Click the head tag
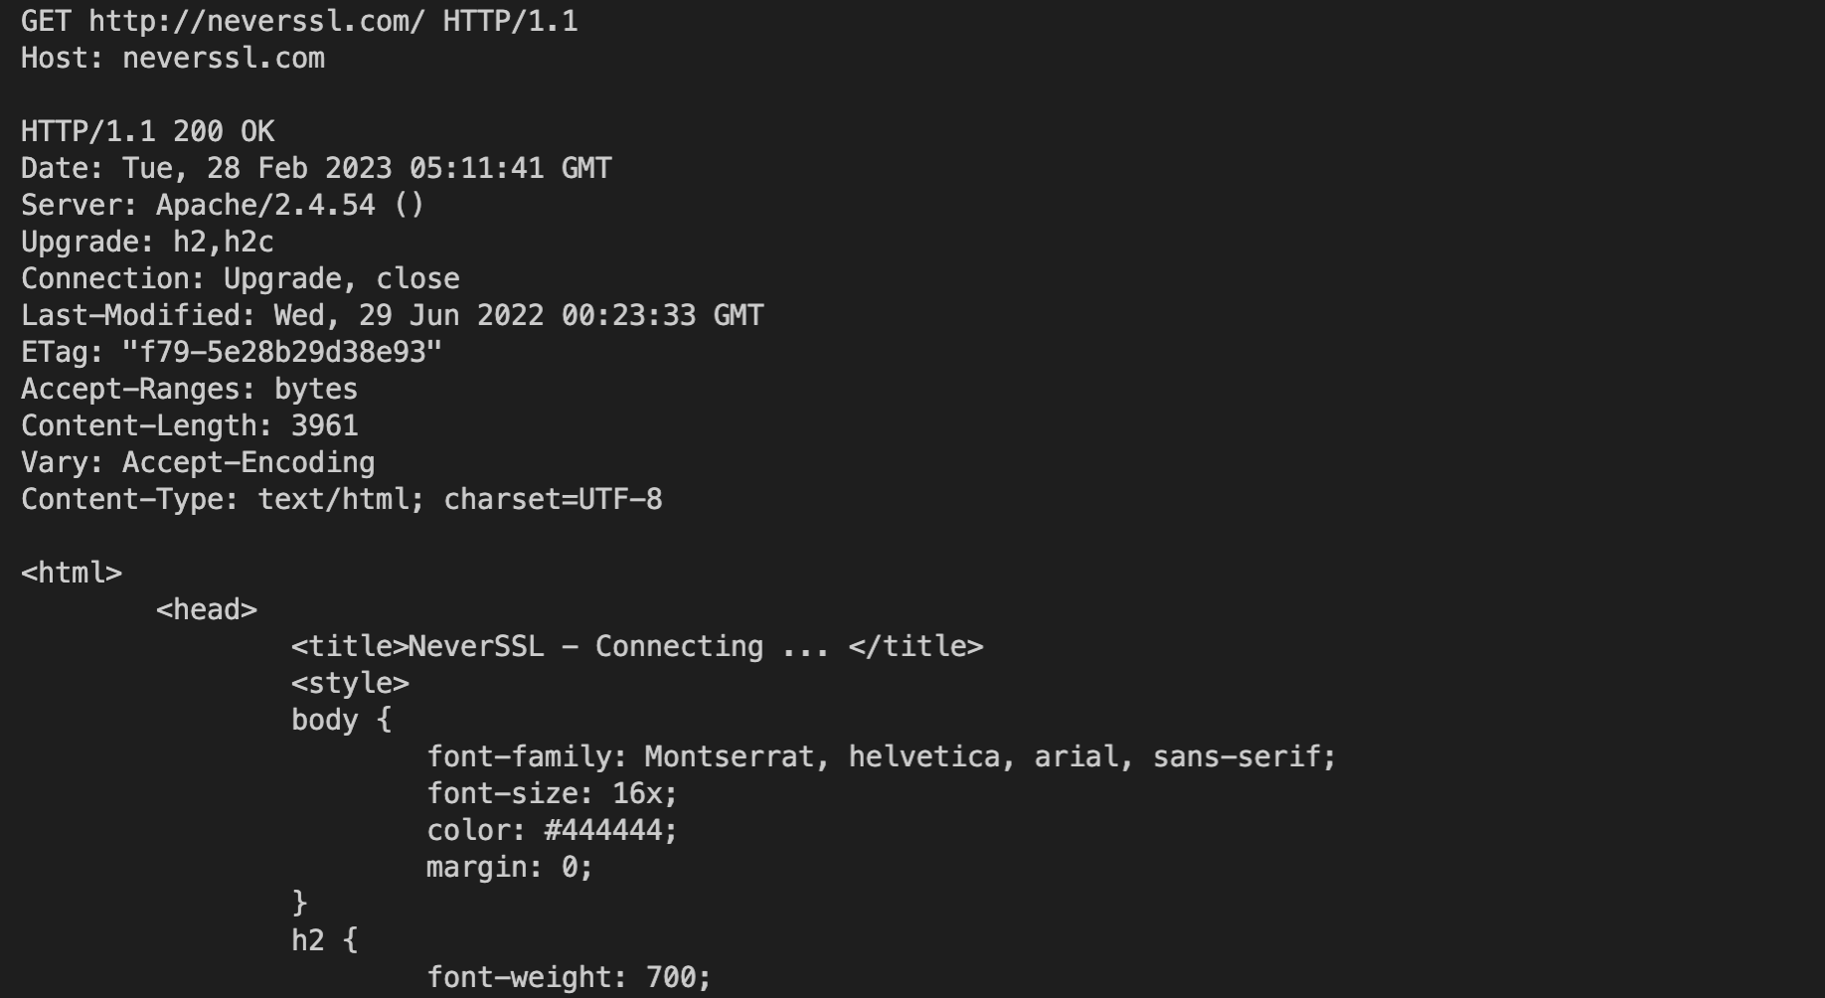Image resolution: width=1825 pixels, height=998 pixels. click(x=207, y=609)
